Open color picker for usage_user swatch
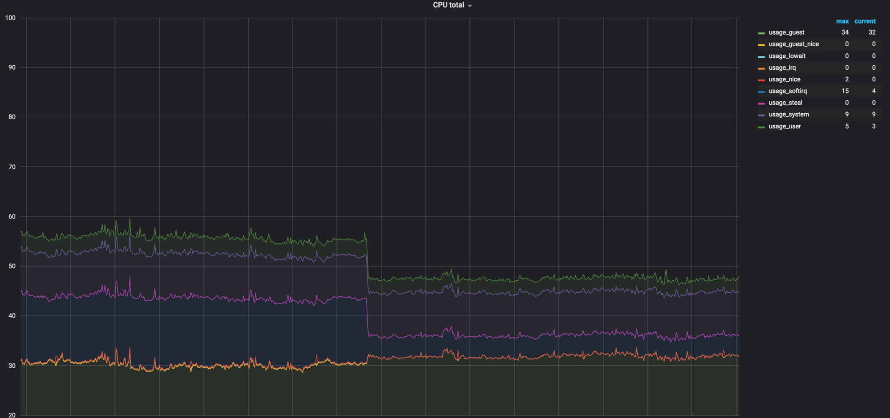The width and height of the screenshot is (890, 418). coord(761,127)
